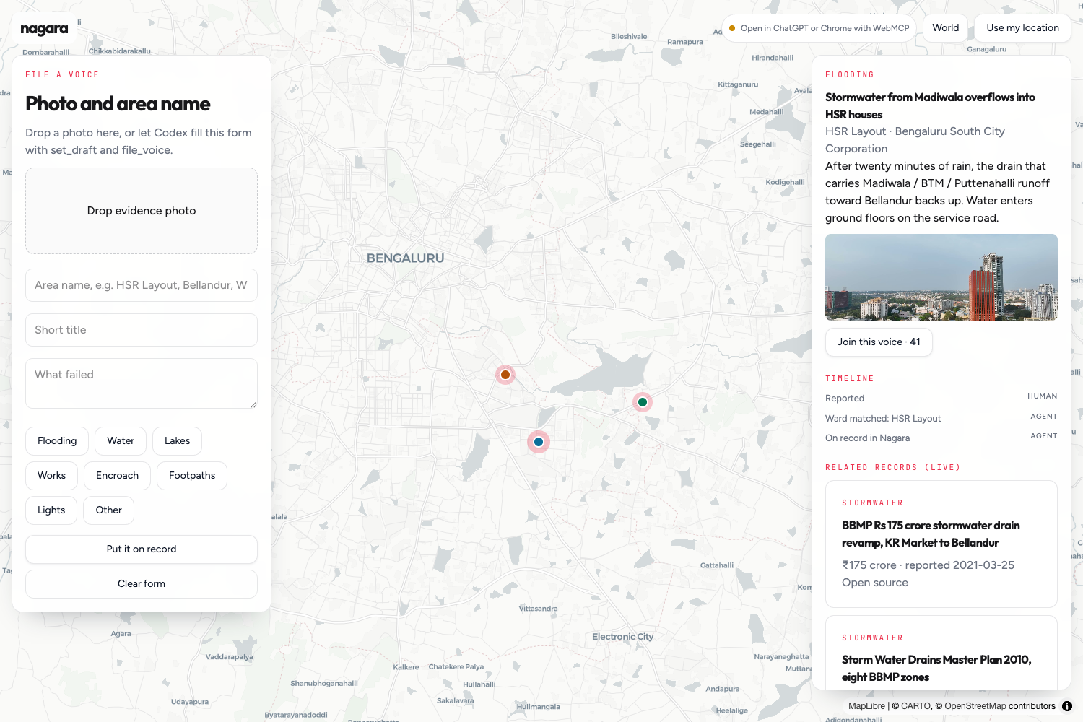The width and height of the screenshot is (1083, 722).
Task: Focus the Area name input field
Action: [x=142, y=285]
